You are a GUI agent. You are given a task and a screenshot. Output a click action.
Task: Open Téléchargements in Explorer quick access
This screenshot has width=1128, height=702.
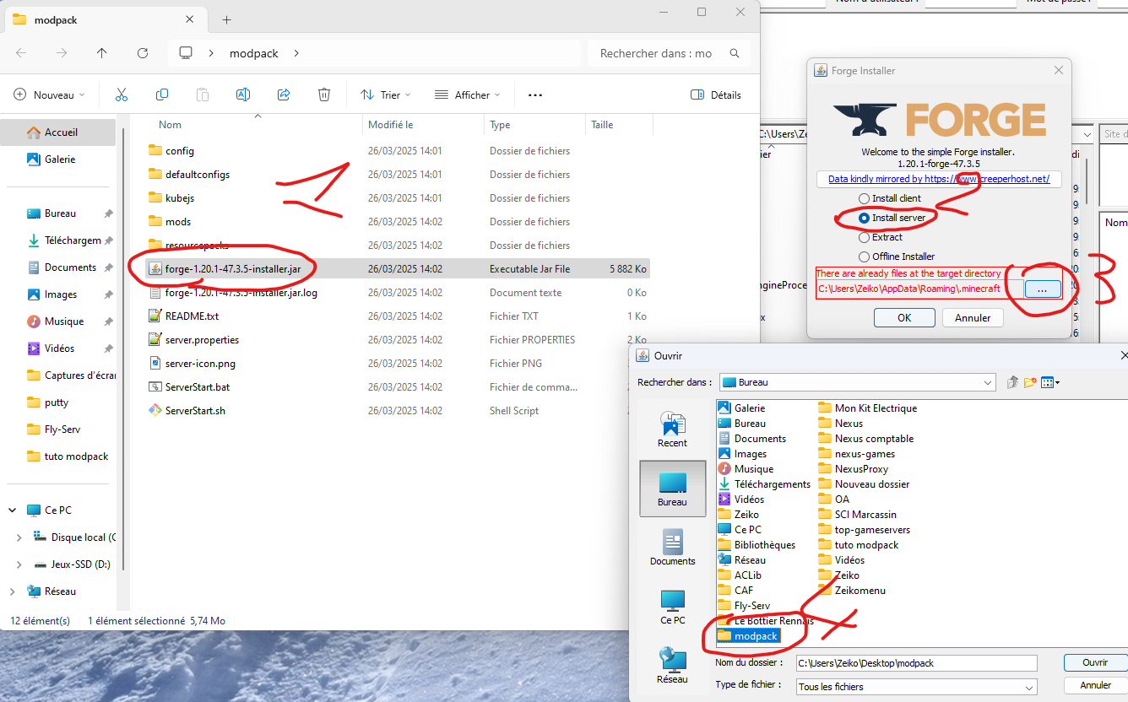pyautogui.click(x=71, y=240)
